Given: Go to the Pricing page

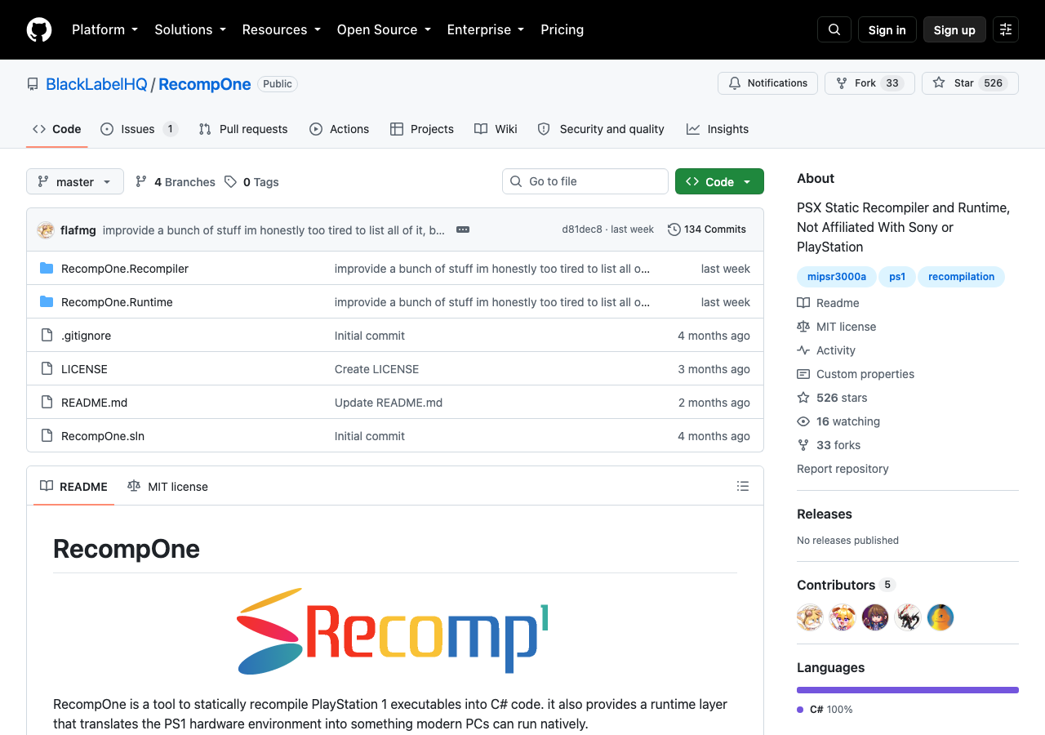Looking at the screenshot, I should coord(562,29).
